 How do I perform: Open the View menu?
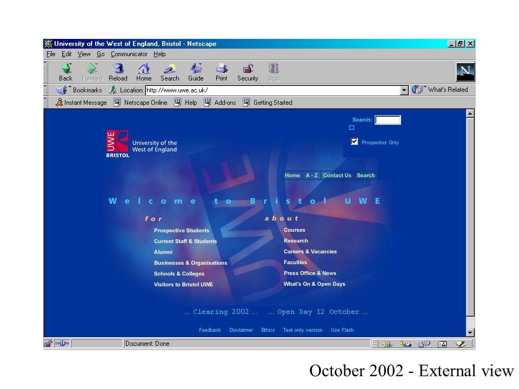[x=84, y=54]
